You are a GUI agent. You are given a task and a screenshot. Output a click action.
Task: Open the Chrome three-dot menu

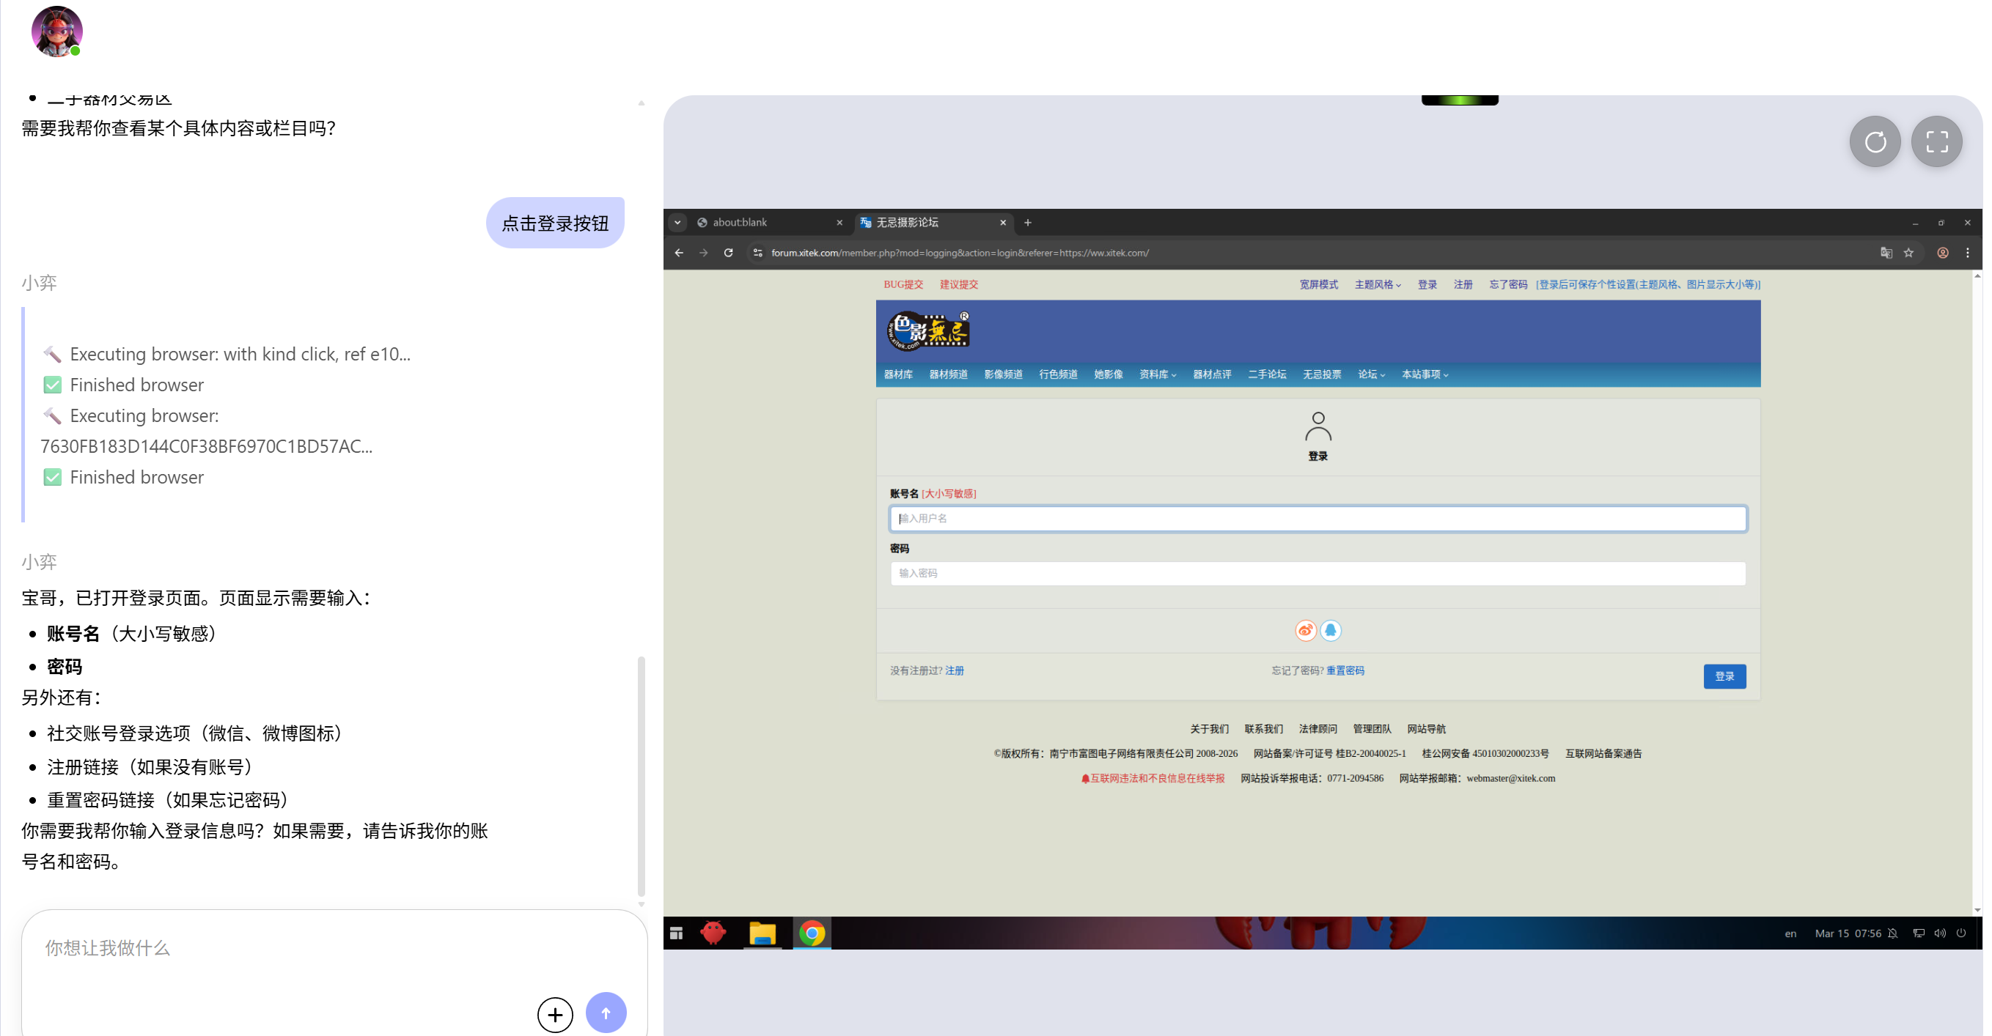(x=1968, y=253)
